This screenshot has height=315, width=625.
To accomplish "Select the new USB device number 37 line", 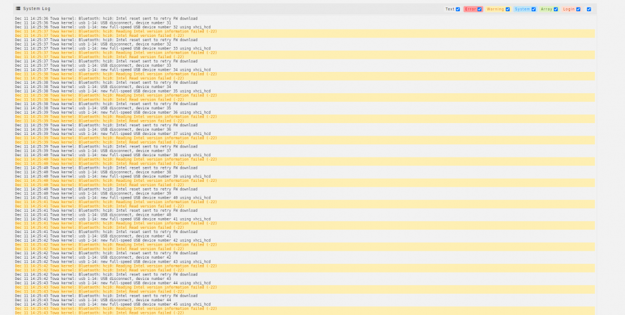I will pos(112,134).
